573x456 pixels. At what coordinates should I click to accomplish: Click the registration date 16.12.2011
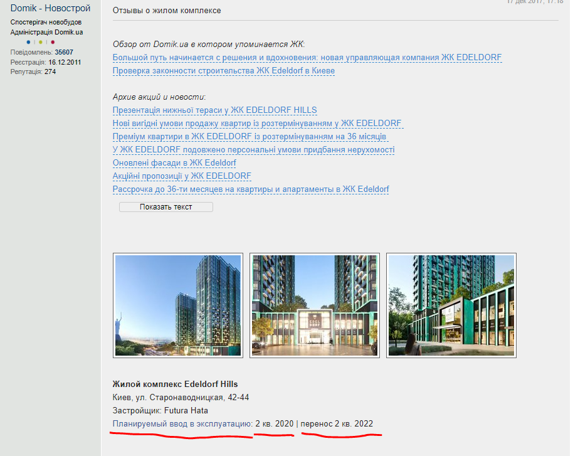[65, 62]
